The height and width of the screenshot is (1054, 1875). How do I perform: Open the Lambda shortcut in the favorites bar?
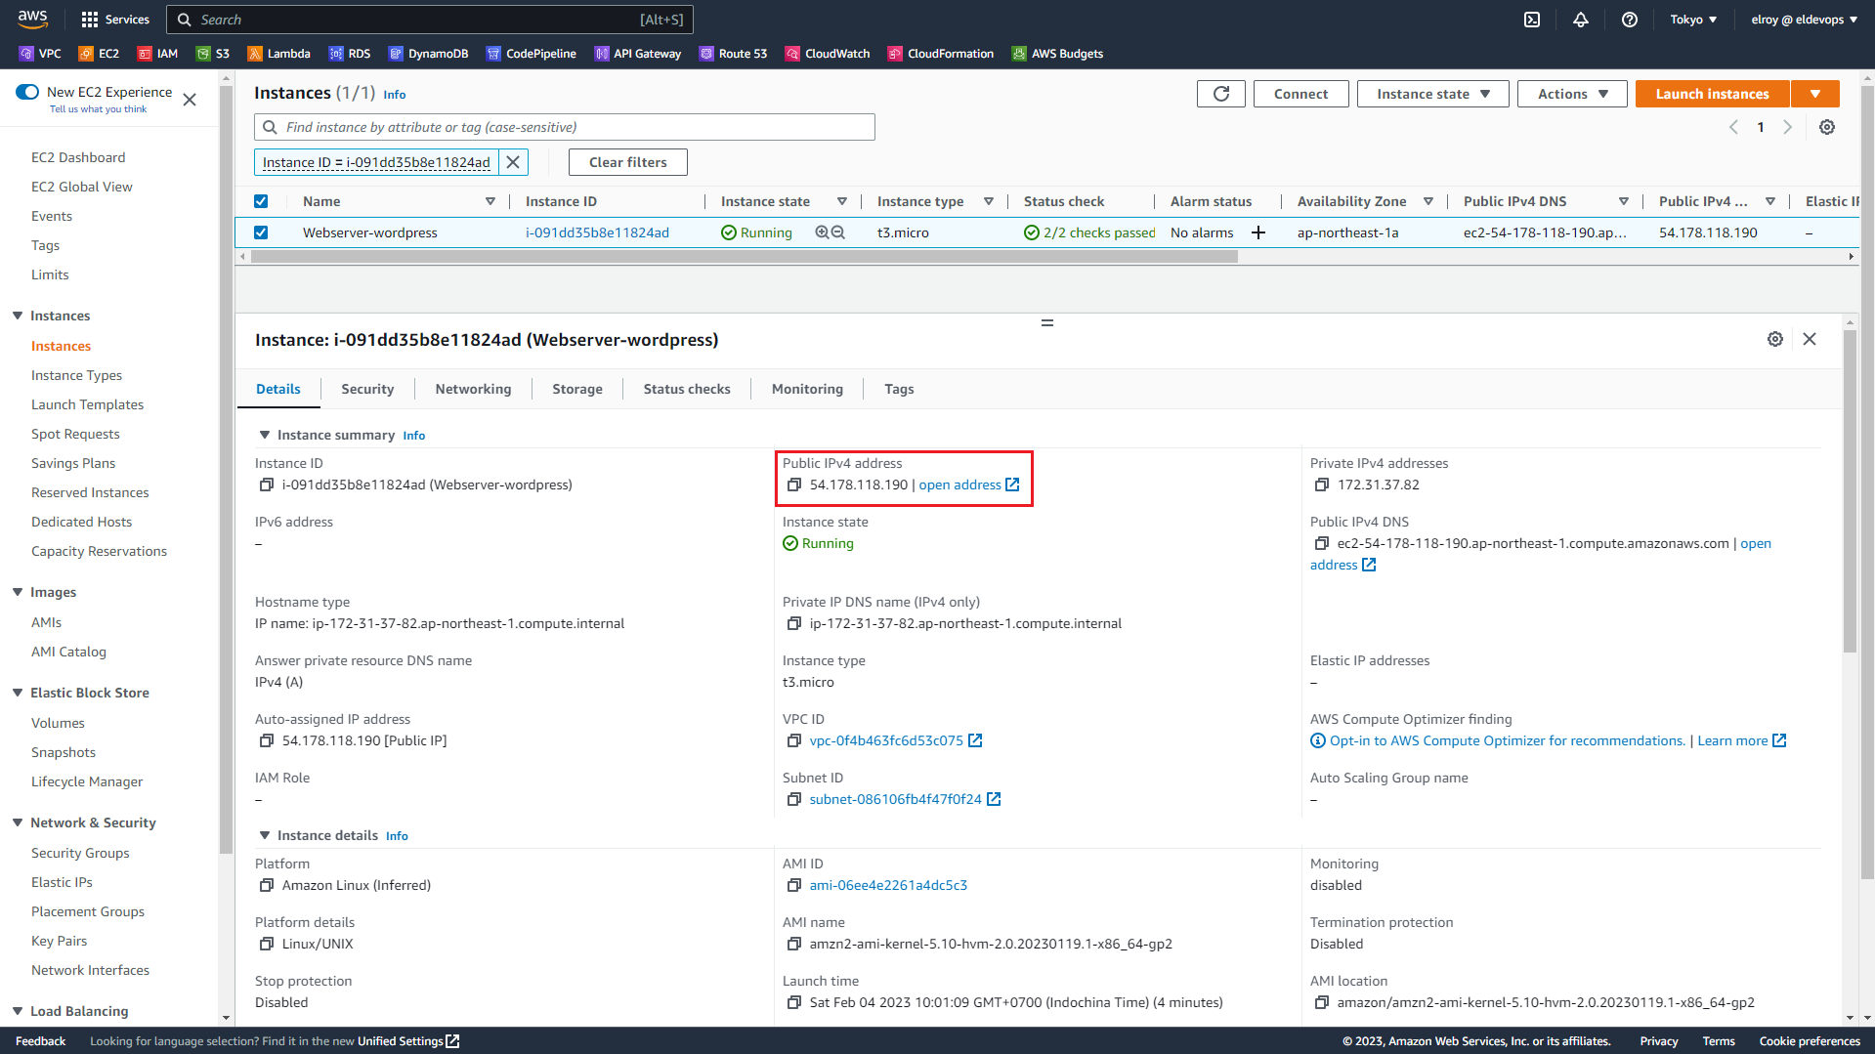(x=278, y=54)
